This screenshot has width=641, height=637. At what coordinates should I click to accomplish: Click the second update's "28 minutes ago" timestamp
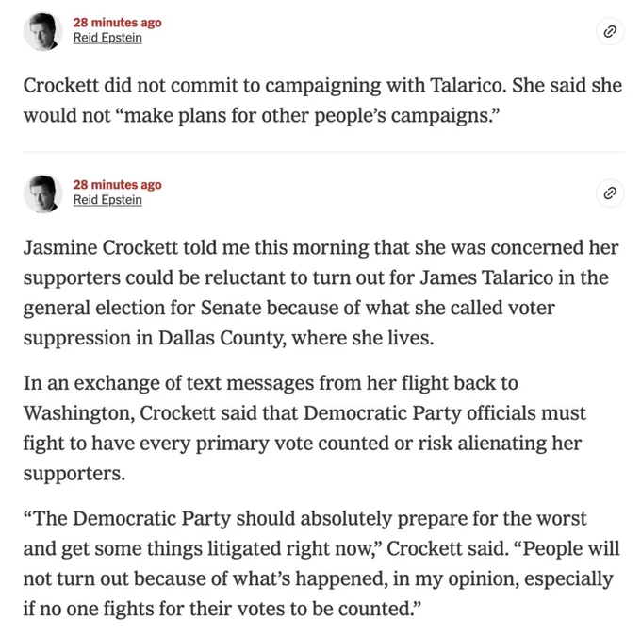[117, 185]
